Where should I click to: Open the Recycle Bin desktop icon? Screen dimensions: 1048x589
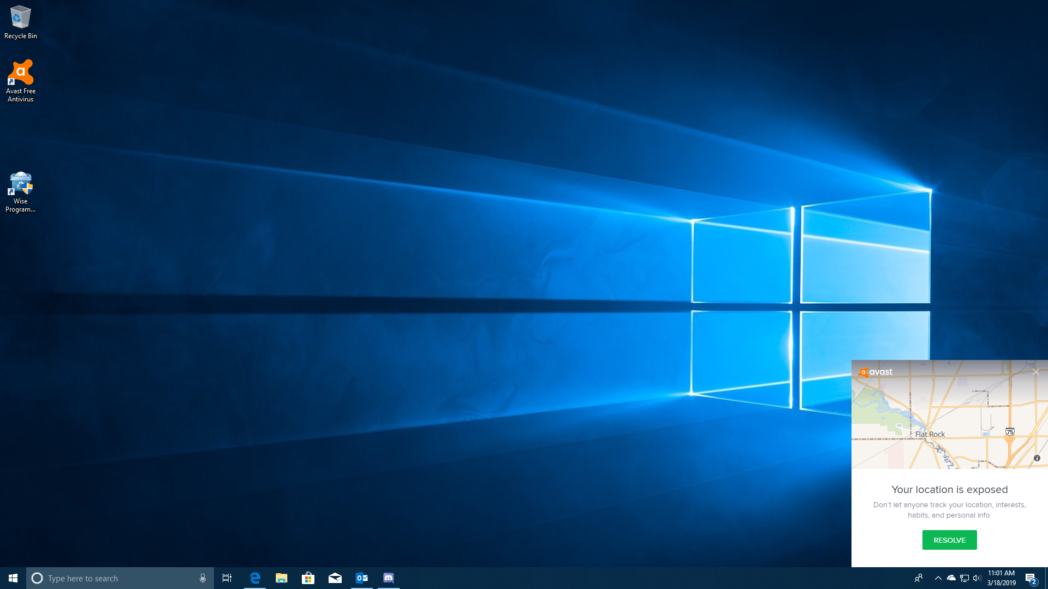pos(21,22)
